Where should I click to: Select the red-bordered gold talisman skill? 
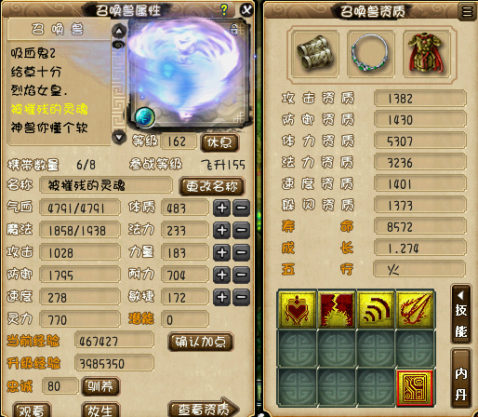[x=415, y=387]
